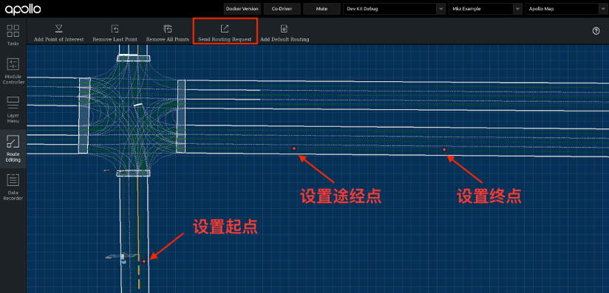Click the Docker Version button
The width and height of the screenshot is (609, 293).
tap(242, 9)
